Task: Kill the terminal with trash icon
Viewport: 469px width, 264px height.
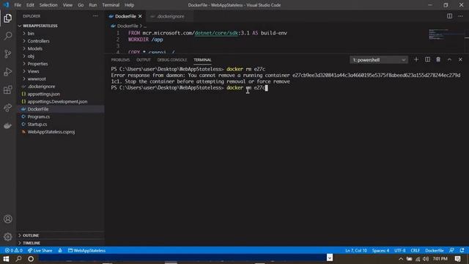Action: click(x=438, y=59)
